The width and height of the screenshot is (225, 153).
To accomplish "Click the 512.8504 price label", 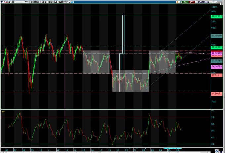I will (x=216, y=36).
